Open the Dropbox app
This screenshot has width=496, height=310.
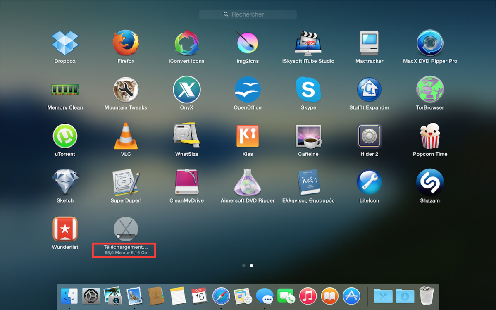pos(65,43)
